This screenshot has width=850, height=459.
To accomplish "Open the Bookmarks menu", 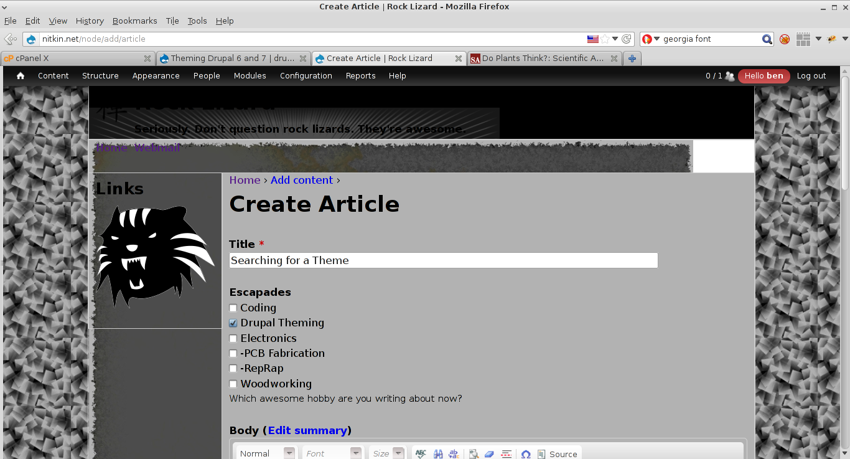I will [135, 21].
